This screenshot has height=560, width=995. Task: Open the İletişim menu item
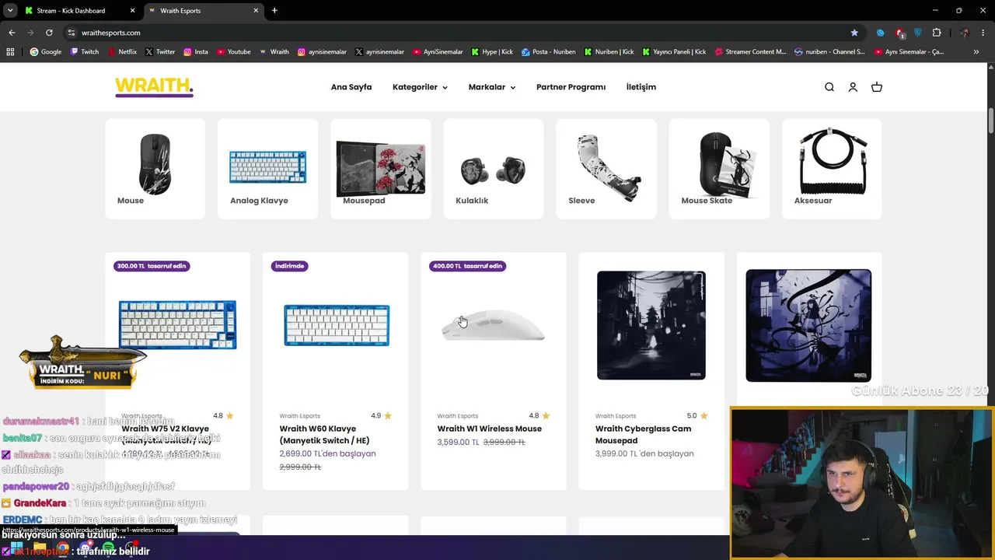pyautogui.click(x=641, y=87)
